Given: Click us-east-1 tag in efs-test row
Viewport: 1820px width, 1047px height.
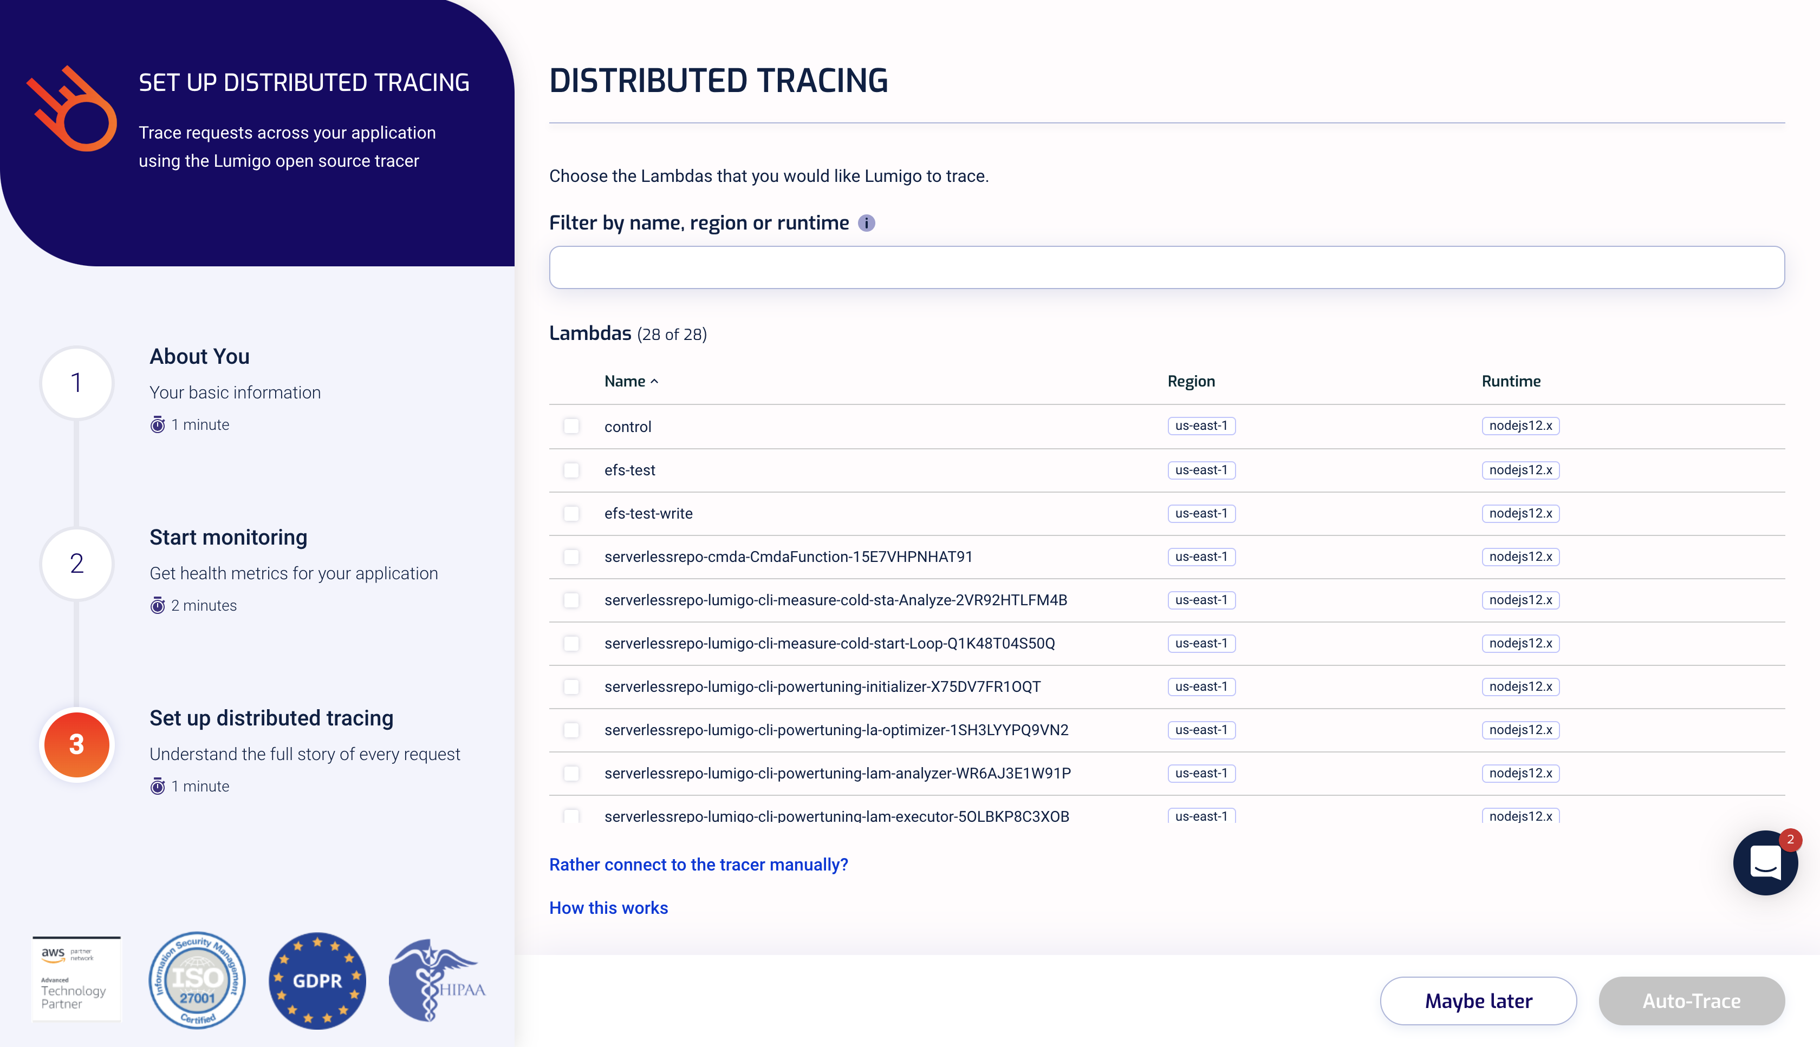Looking at the screenshot, I should (1201, 470).
